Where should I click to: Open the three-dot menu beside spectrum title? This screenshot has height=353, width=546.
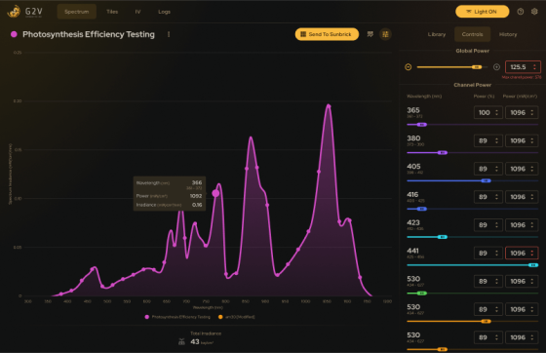click(x=169, y=34)
